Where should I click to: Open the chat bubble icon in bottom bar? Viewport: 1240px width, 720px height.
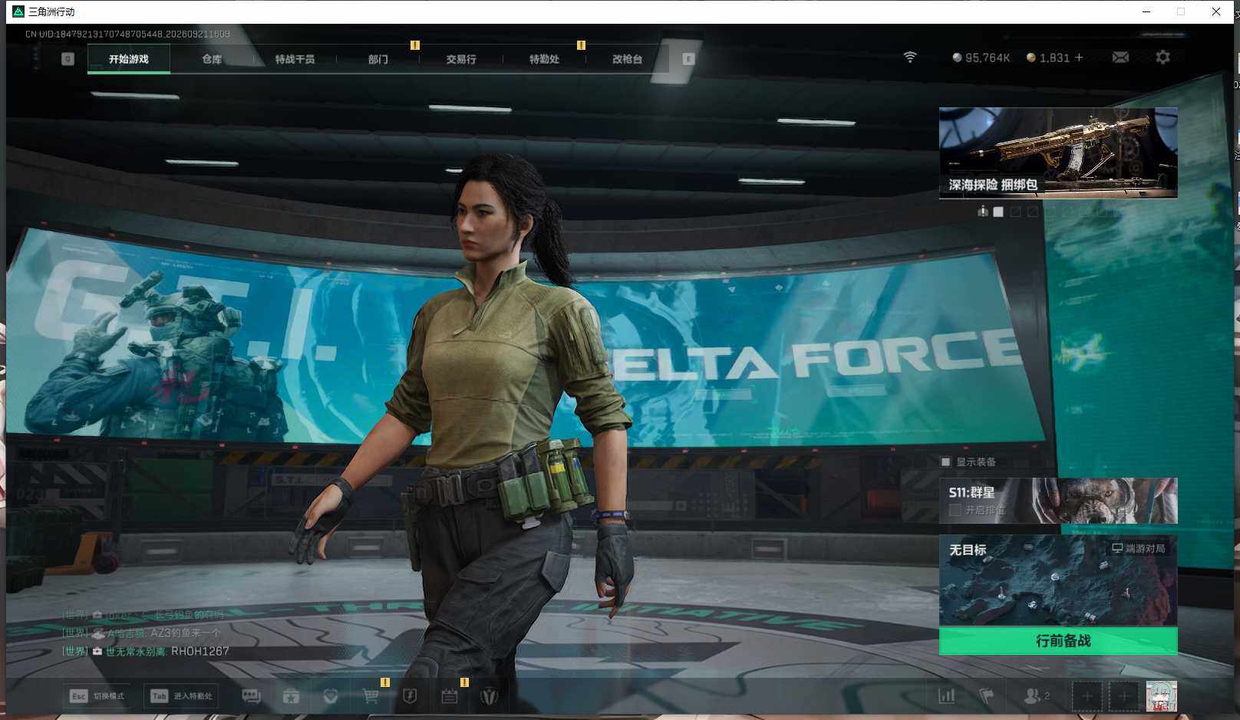(251, 696)
